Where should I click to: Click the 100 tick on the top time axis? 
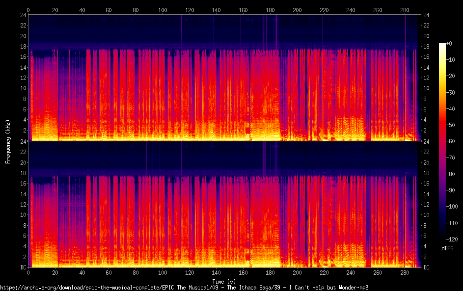pyautogui.click(x=163, y=9)
